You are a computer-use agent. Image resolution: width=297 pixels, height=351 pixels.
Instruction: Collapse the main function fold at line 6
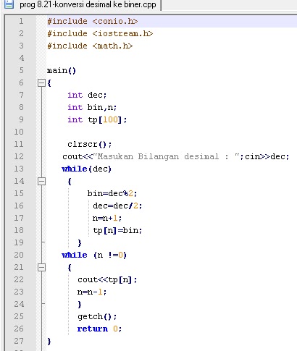pos(41,83)
